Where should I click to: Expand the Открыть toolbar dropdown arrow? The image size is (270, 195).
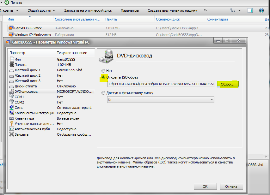click(x=17, y=10)
